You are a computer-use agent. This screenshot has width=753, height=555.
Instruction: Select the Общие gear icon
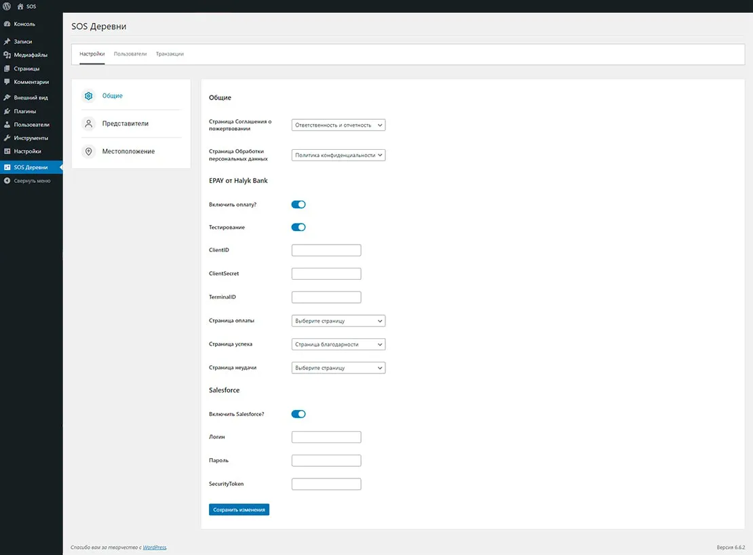(x=88, y=96)
